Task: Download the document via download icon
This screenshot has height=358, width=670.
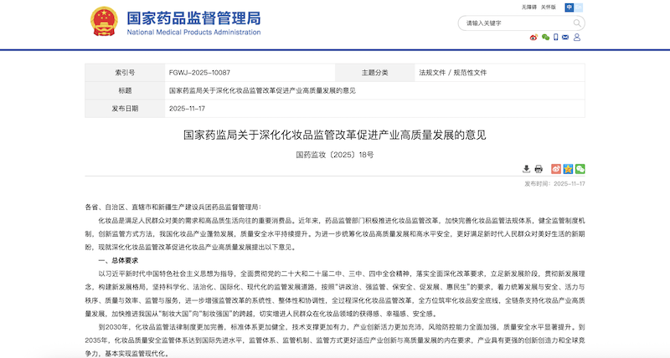Action: click(x=526, y=169)
